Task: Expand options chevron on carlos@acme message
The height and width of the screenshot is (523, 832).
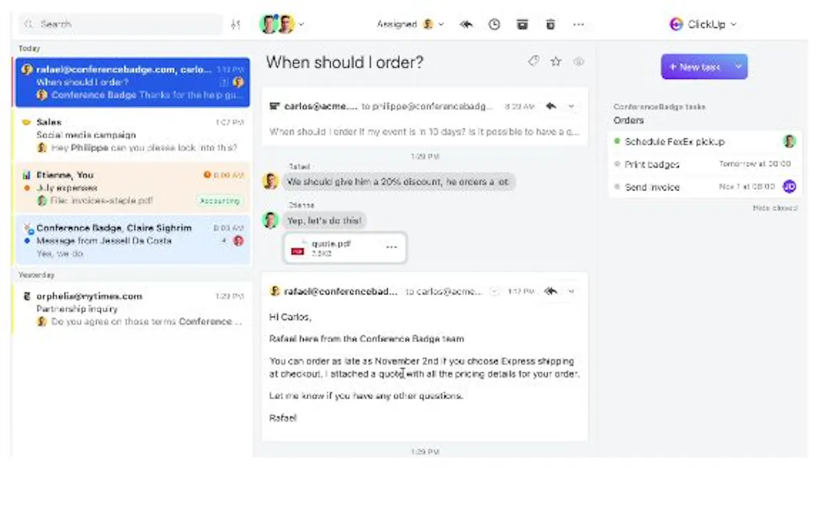Action: point(571,107)
